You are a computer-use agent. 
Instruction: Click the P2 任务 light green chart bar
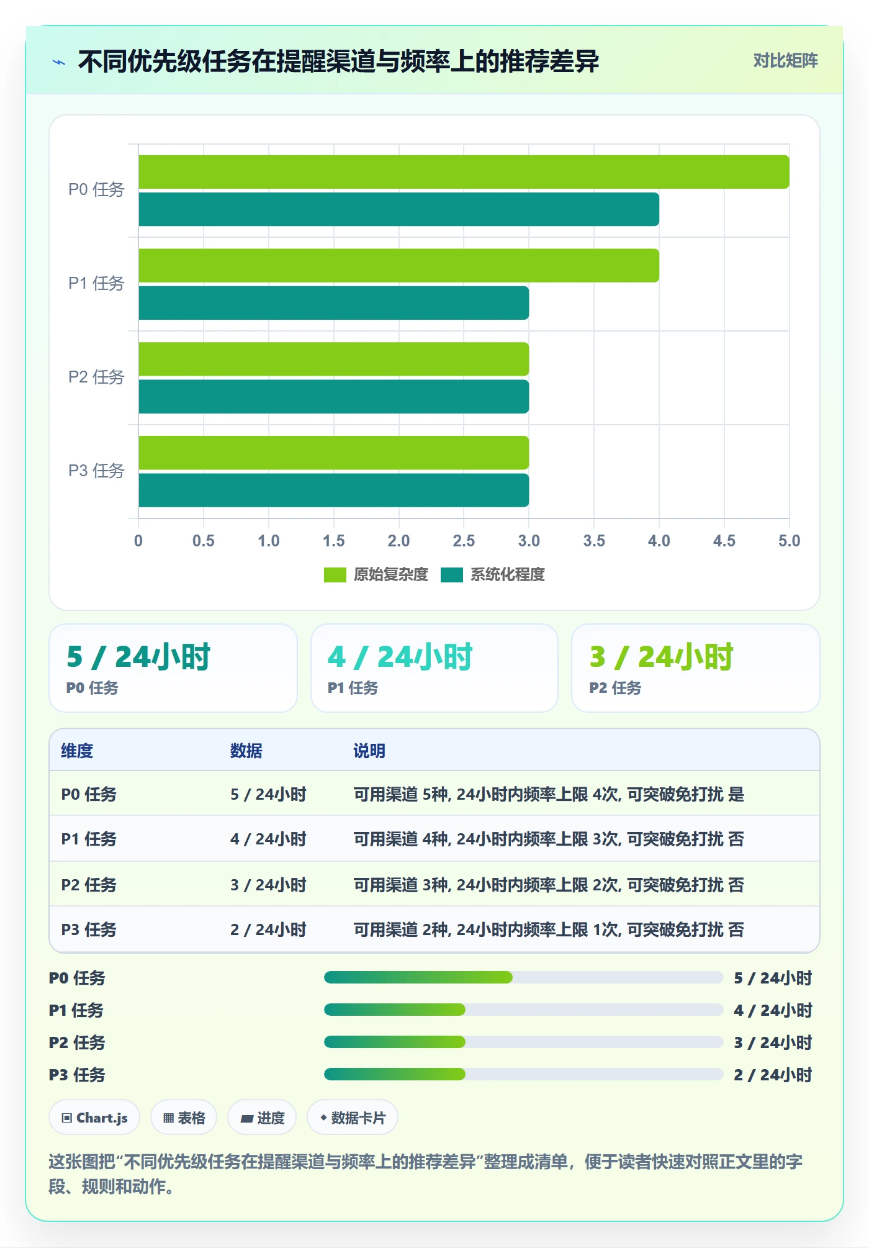click(333, 359)
